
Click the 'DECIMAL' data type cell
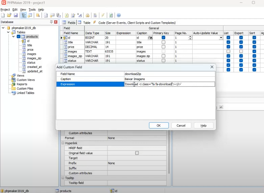click(91, 47)
